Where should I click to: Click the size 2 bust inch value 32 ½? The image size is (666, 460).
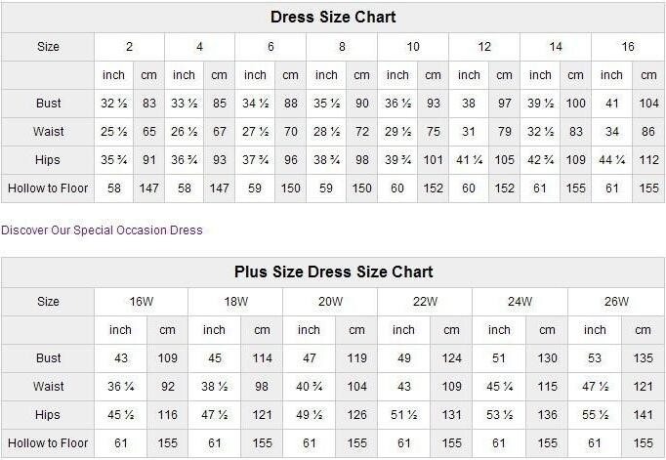tap(113, 104)
